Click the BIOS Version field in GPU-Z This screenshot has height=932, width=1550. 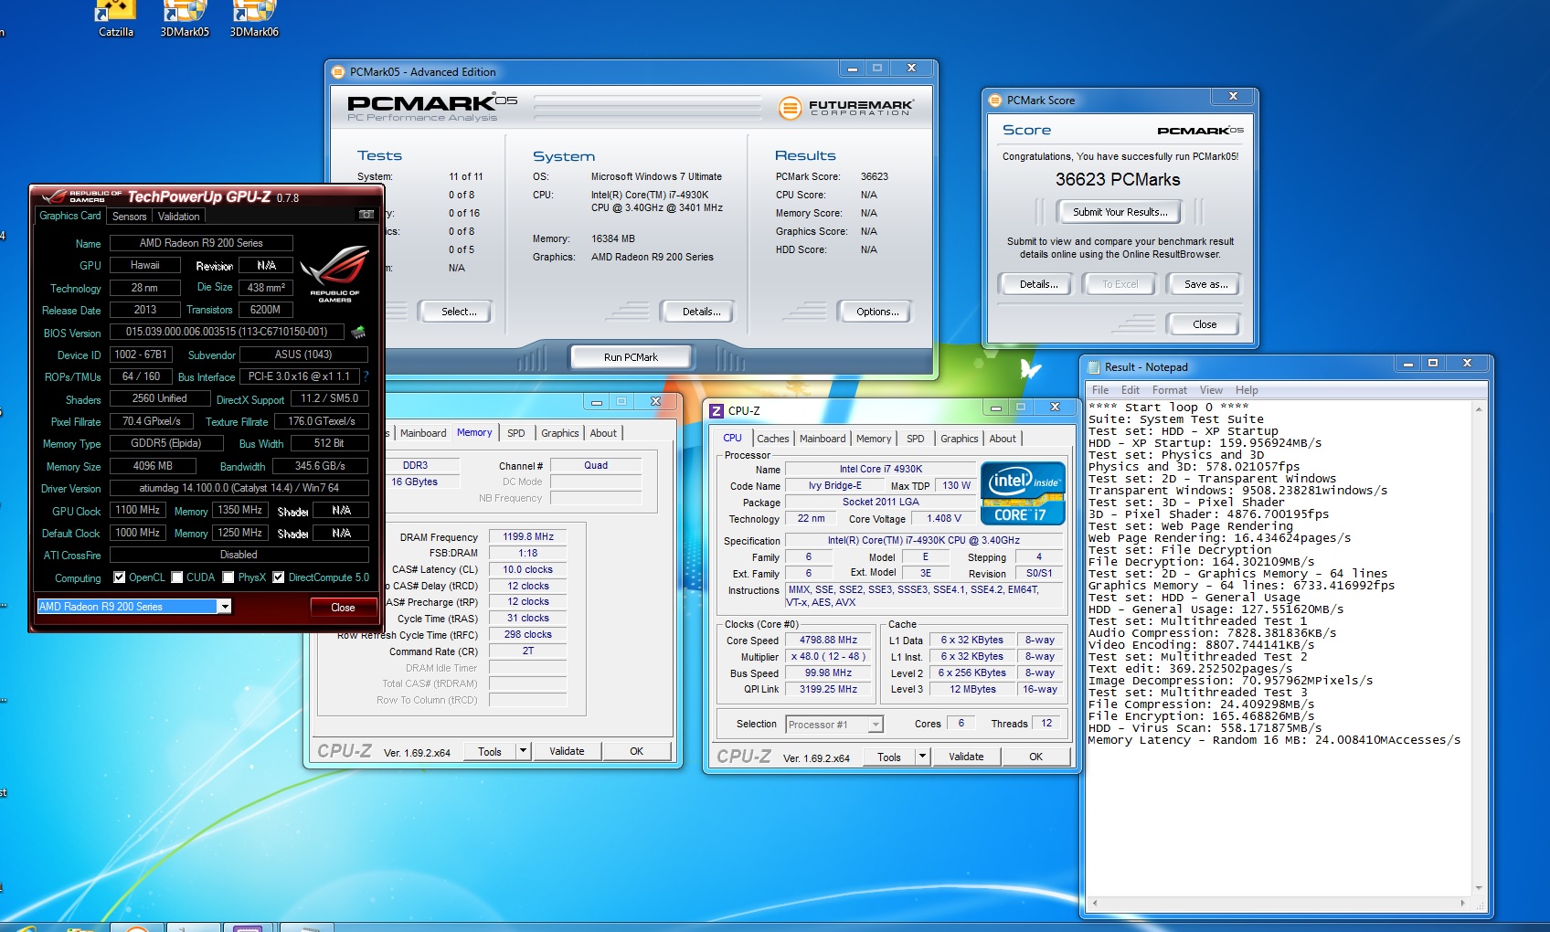(x=227, y=332)
